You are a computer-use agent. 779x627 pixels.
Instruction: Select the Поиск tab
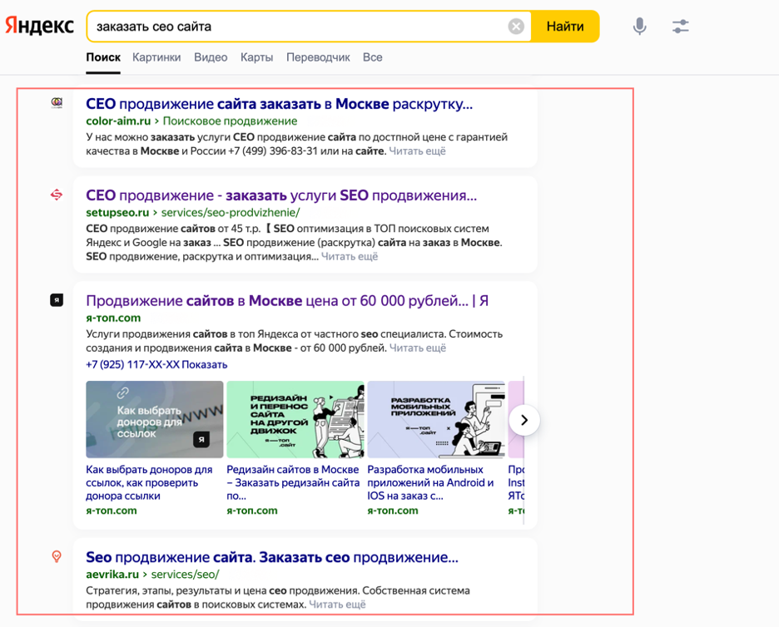(x=103, y=57)
